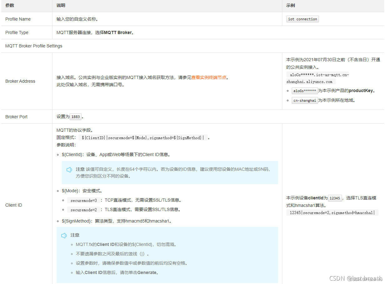Click the 输入Client ID信息后，请勿单击Generate note
This screenshot has width=387, height=284.
tap(117, 272)
